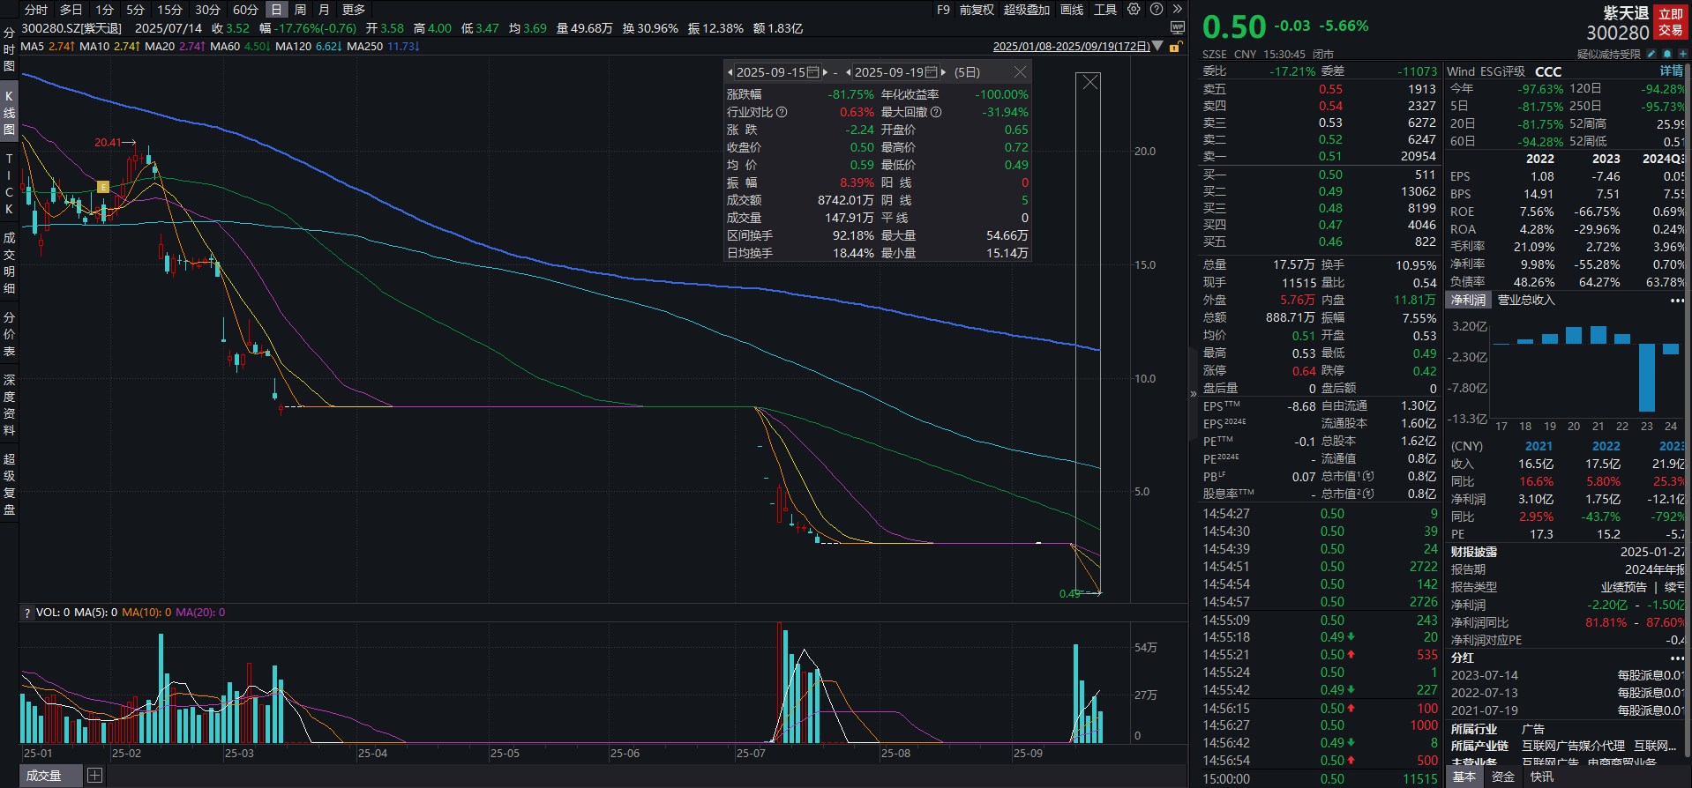Screen dimensions: 1692x788
Task: Click the more options dots beside 营业总收入
Action: click(1676, 301)
